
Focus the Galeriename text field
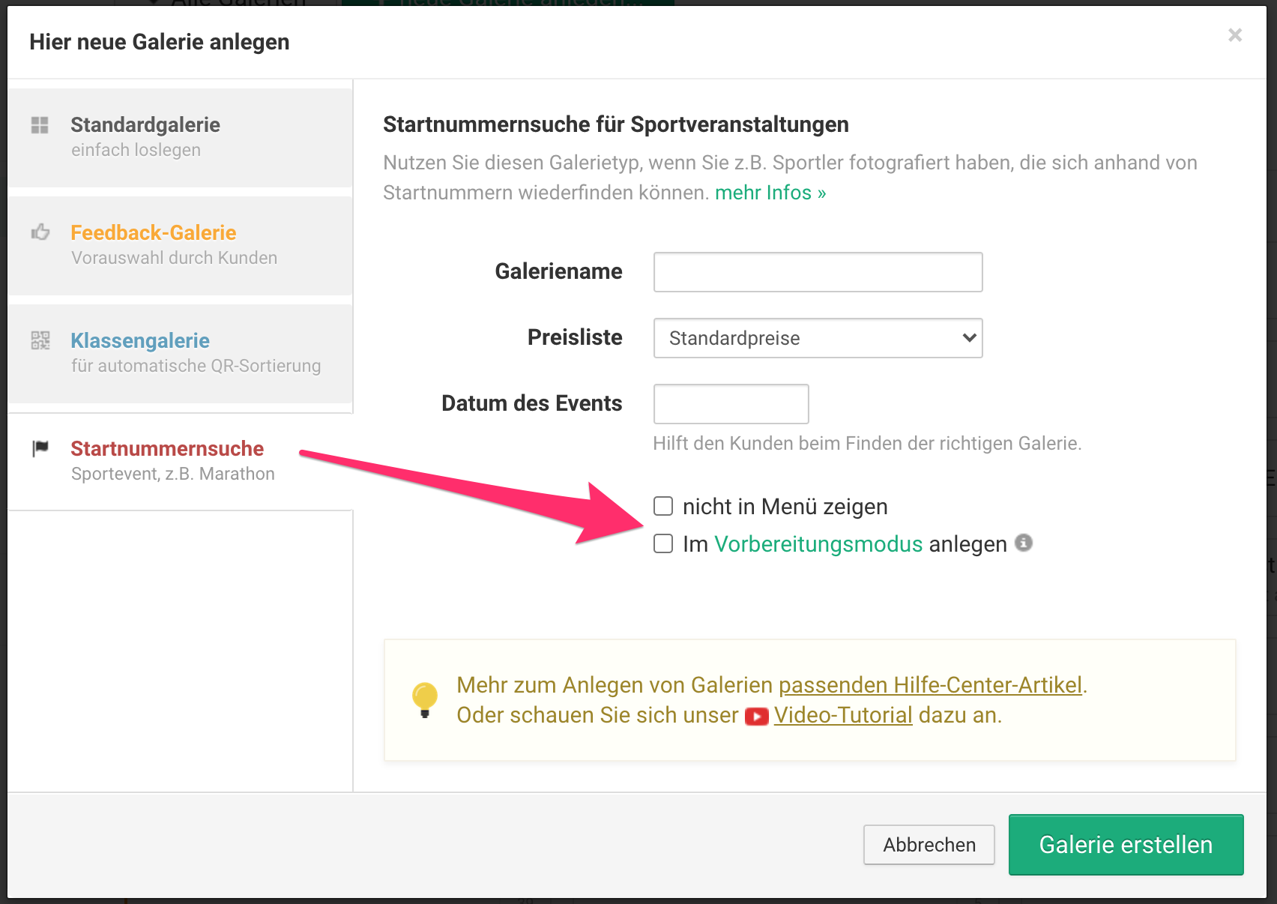pos(818,272)
